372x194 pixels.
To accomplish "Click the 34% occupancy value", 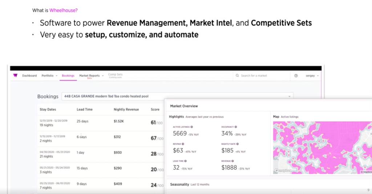I will click(x=227, y=133).
